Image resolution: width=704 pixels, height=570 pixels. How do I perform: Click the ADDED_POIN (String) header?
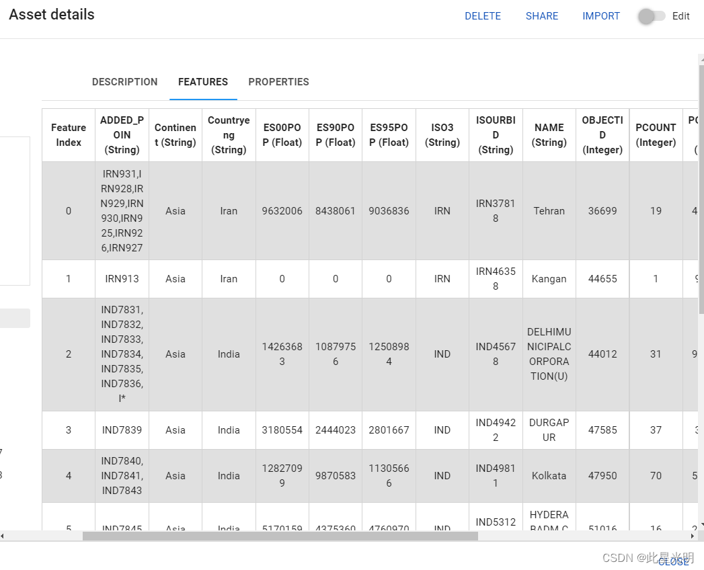click(x=122, y=134)
